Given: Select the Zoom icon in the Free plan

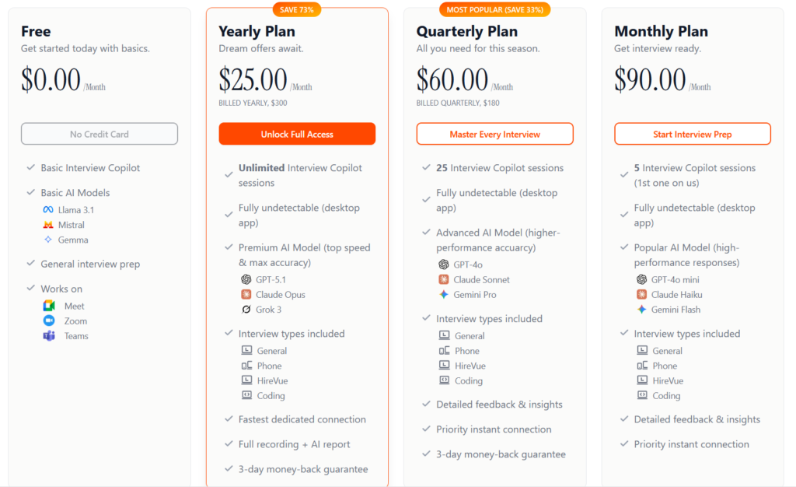Looking at the screenshot, I should tap(49, 321).
